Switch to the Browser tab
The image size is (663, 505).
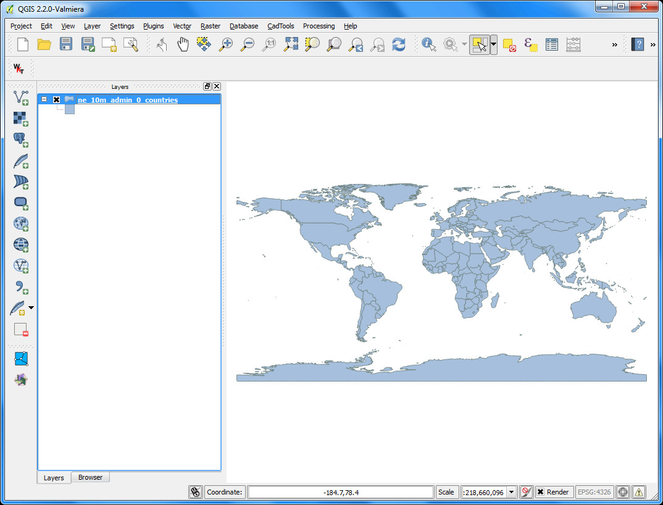point(90,477)
